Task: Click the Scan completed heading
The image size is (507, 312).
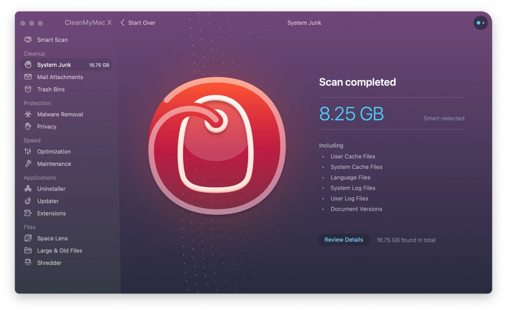Action: [357, 82]
